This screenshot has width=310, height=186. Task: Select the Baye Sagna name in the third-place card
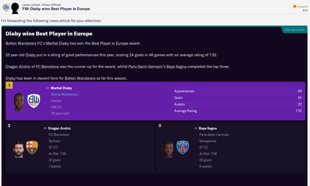click(208, 128)
